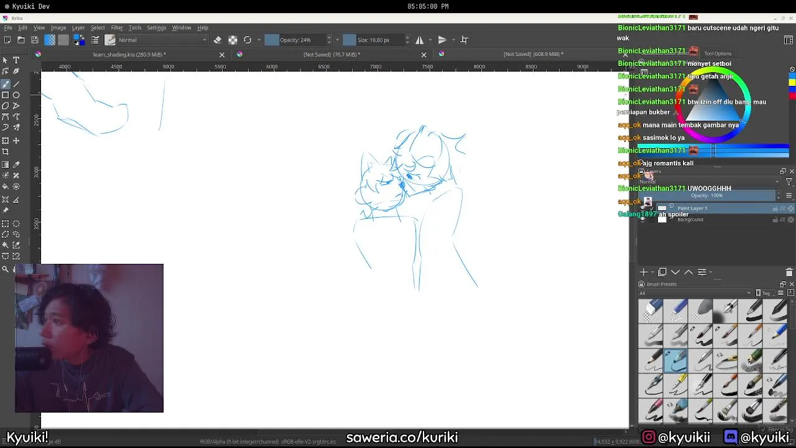This screenshot has width=796, height=448.
Task: Move layer down with the down arrow
Action: click(x=675, y=273)
